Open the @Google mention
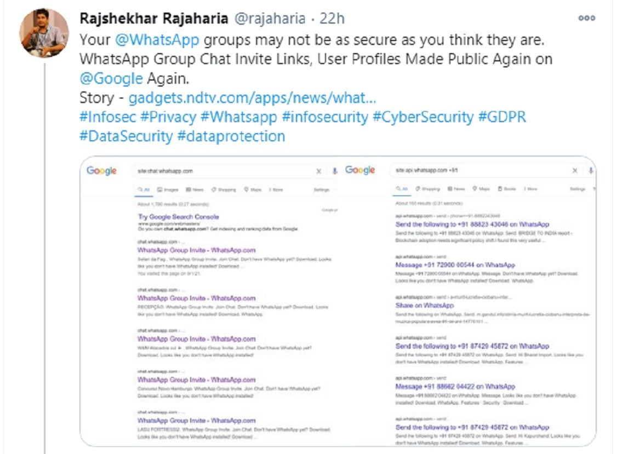 click(x=111, y=78)
